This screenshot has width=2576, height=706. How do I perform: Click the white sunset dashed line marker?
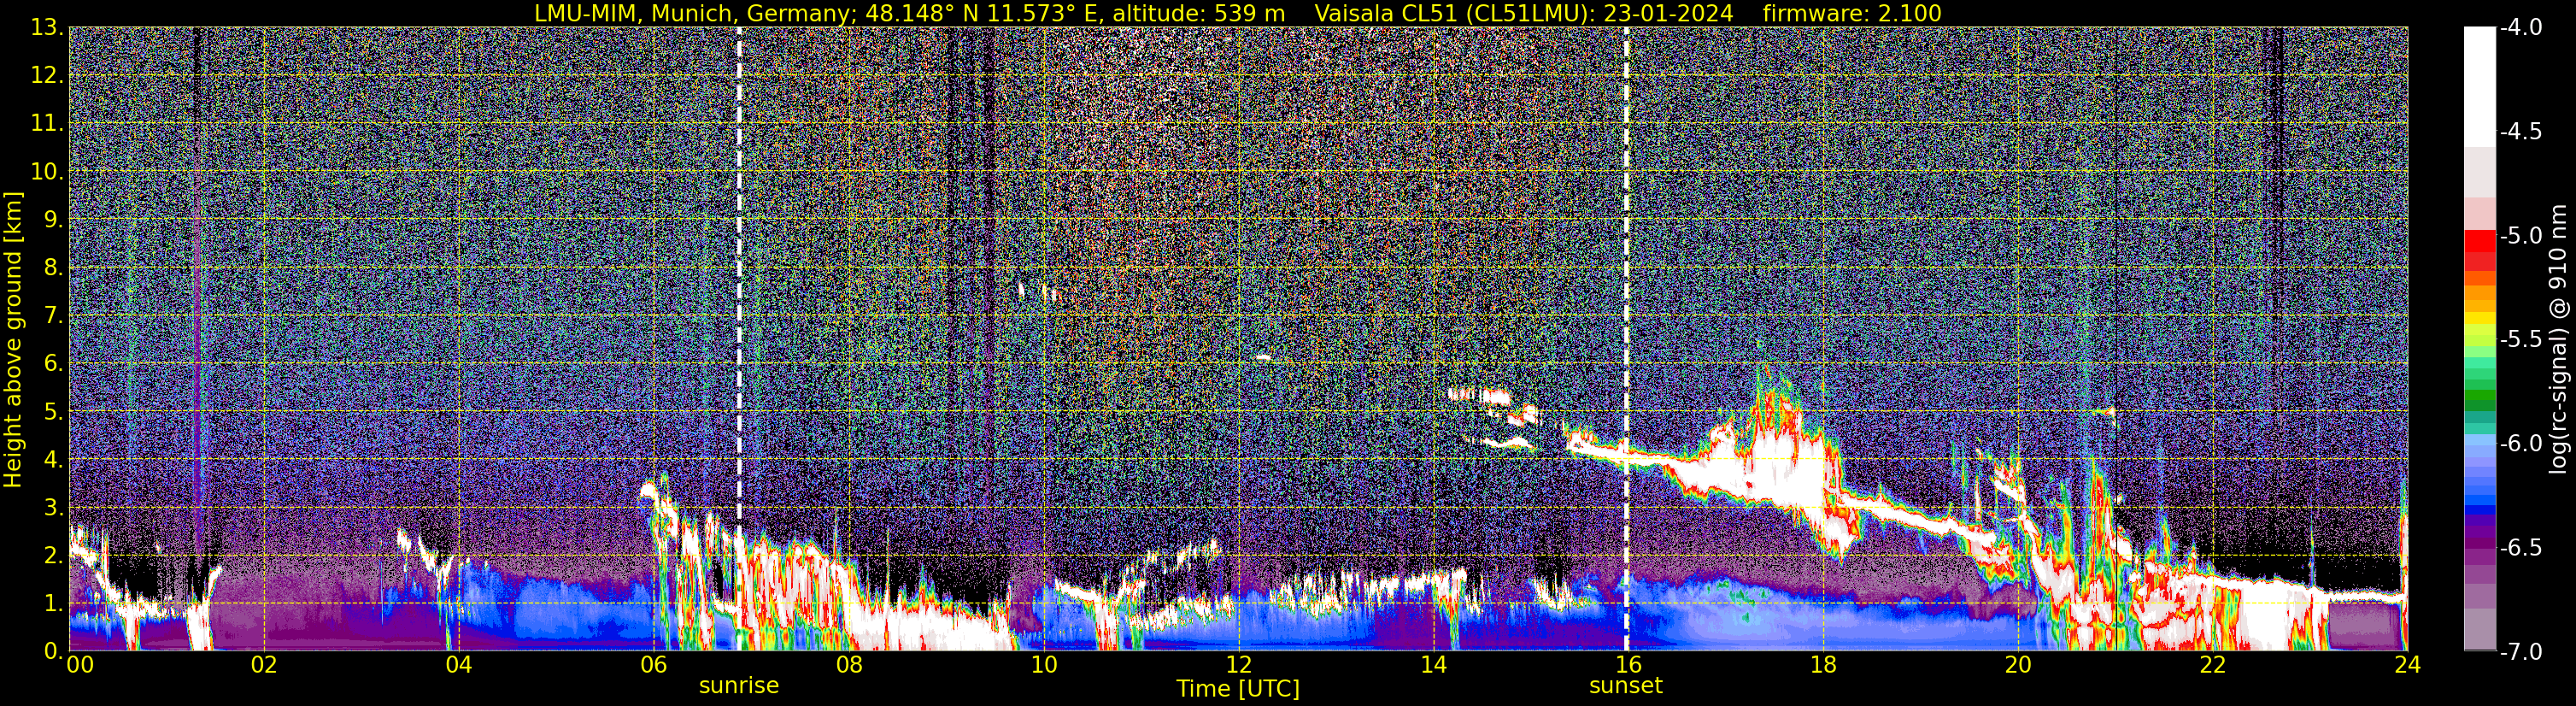[x=1626, y=338]
